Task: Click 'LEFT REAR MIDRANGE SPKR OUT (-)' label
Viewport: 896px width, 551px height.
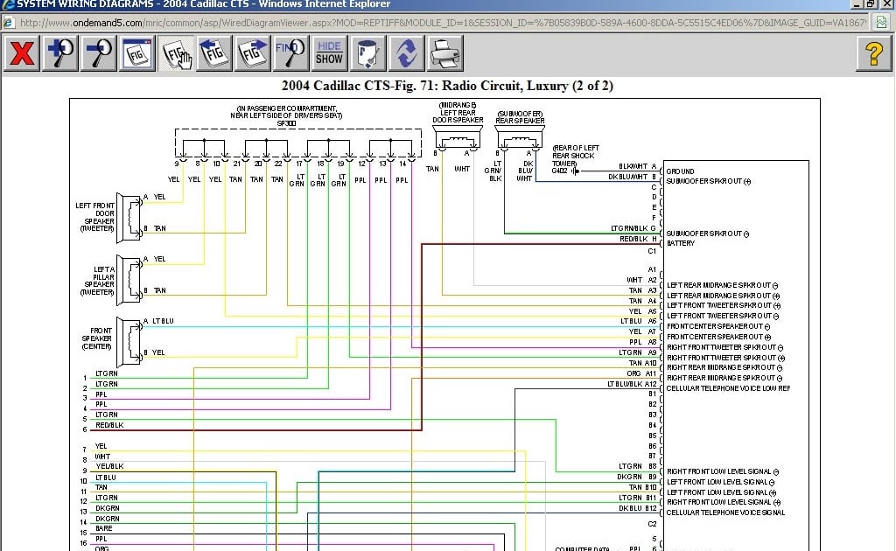Action: pos(722,285)
